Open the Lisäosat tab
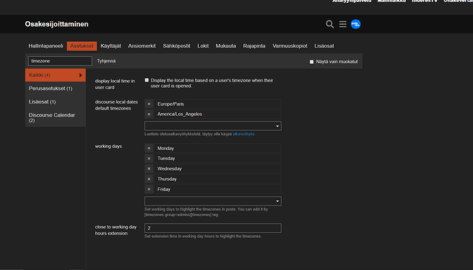473x270 pixels. click(324, 46)
